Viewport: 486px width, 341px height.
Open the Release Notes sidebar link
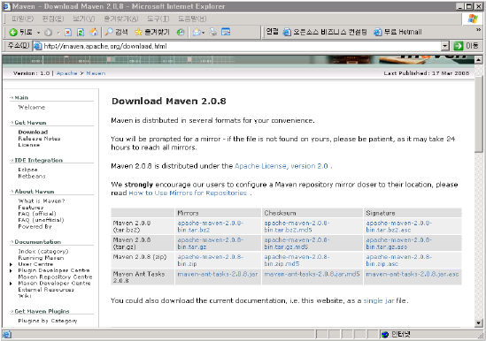[x=39, y=139]
